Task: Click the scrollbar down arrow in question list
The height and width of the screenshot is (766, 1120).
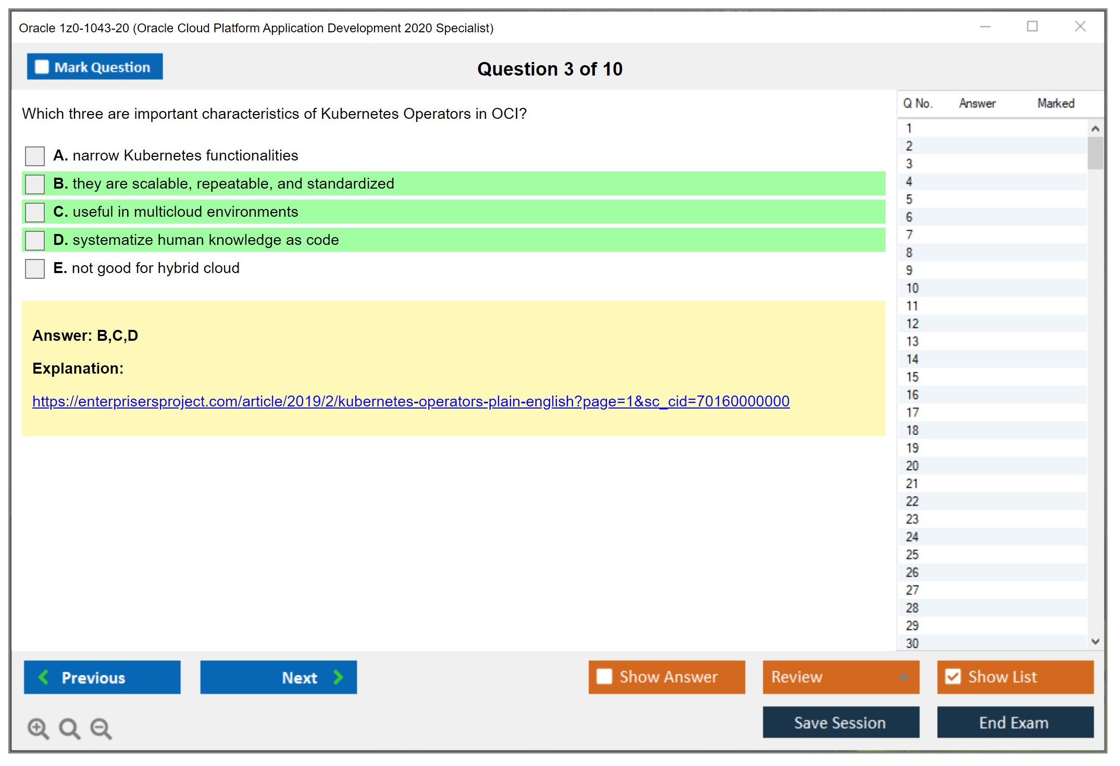Action: click(1096, 642)
